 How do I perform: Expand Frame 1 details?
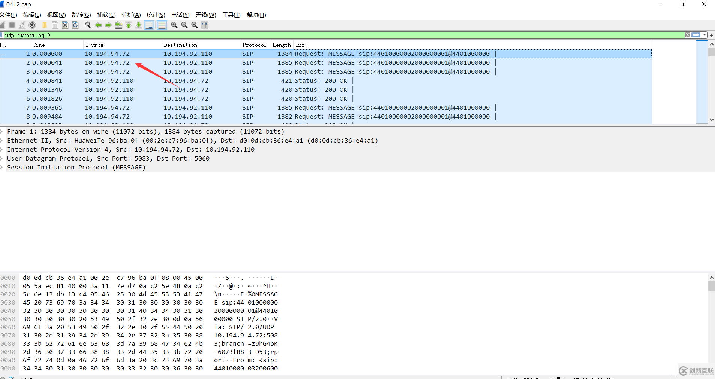[2, 132]
